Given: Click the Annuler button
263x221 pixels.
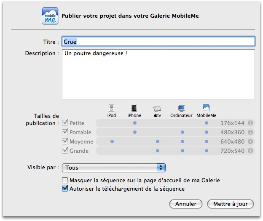Looking at the screenshot, I should [186, 204].
